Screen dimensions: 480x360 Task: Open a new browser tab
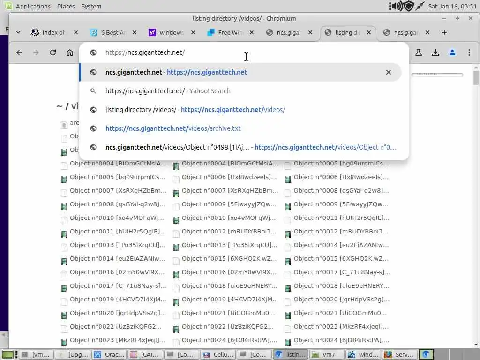[x=444, y=32]
